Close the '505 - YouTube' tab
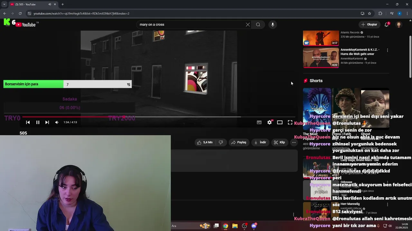Image resolution: width=412 pixels, height=231 pixels. click(x=55, y=4)
